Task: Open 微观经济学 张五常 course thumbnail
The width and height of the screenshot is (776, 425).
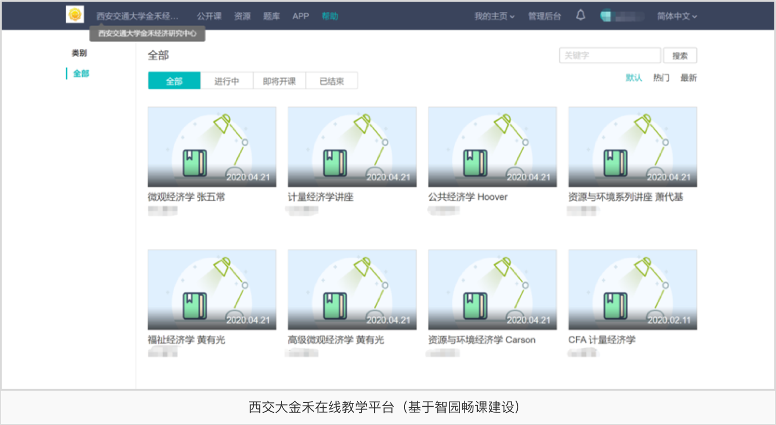Action: pyautogui.click(x=212, y=147)
